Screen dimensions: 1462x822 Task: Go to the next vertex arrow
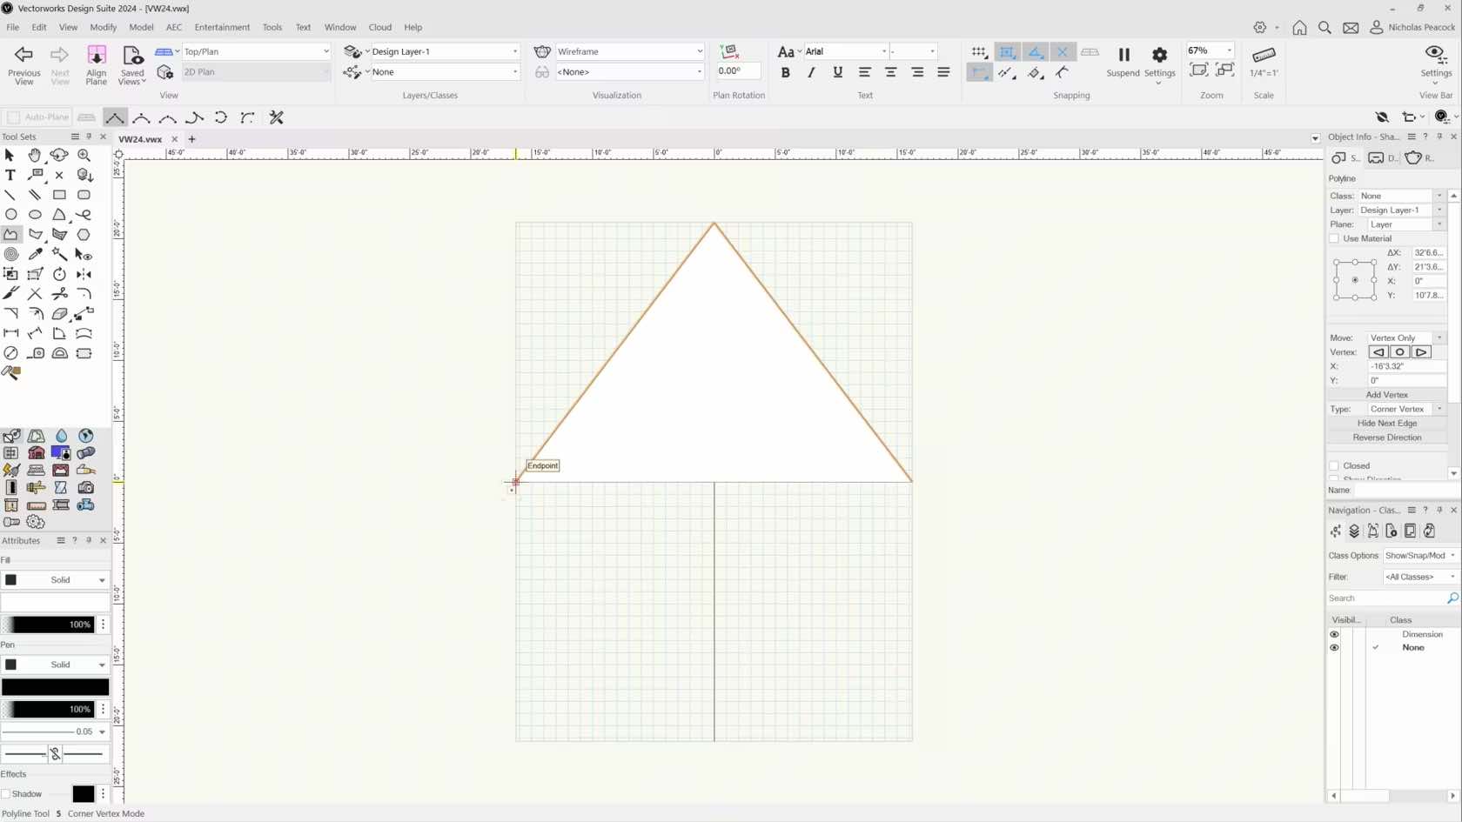[x=1420, y=352]
